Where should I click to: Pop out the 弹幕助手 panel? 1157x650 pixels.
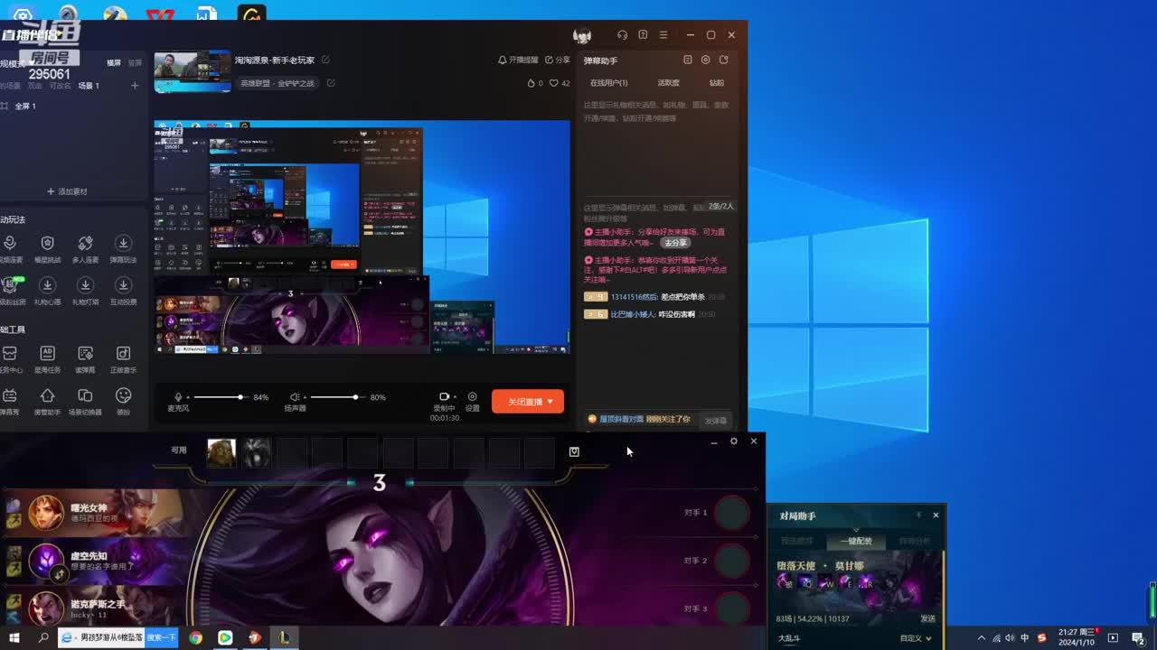point(724,60)
